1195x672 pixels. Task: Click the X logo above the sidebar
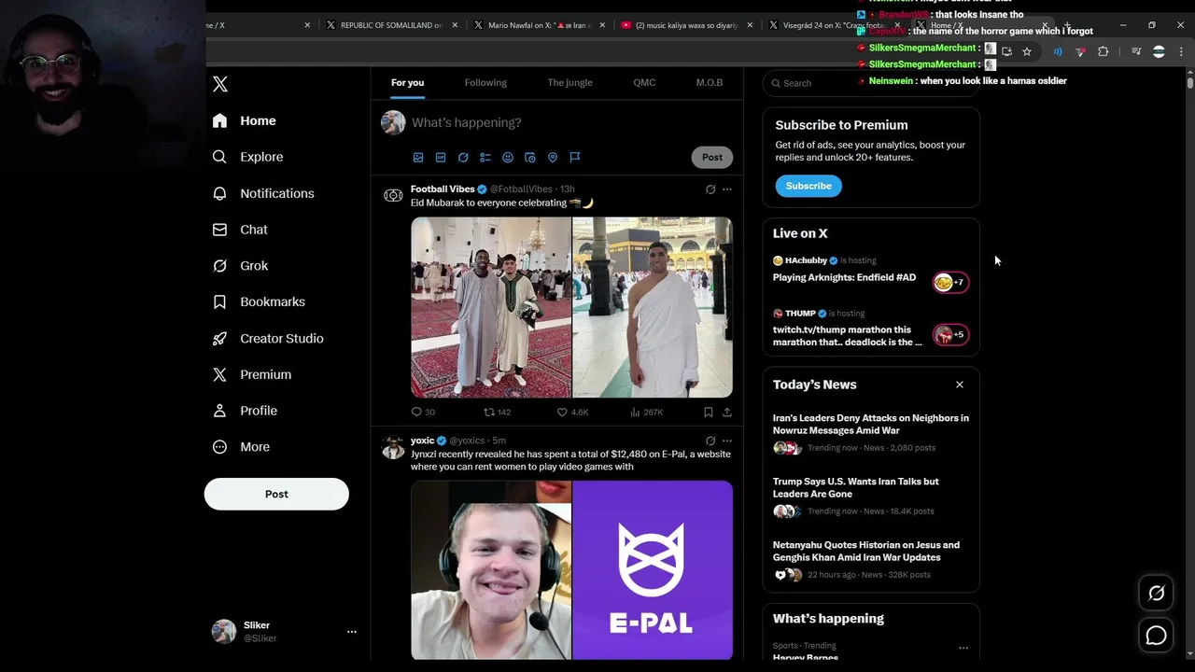[x=220, y=84]
